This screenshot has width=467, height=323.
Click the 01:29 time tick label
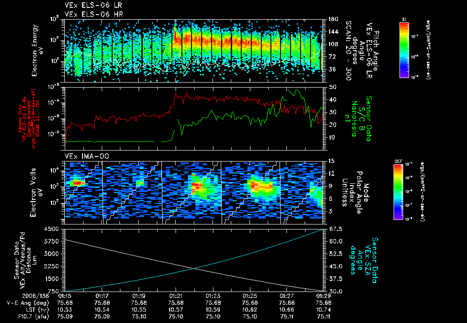click(x=323, y=296)
